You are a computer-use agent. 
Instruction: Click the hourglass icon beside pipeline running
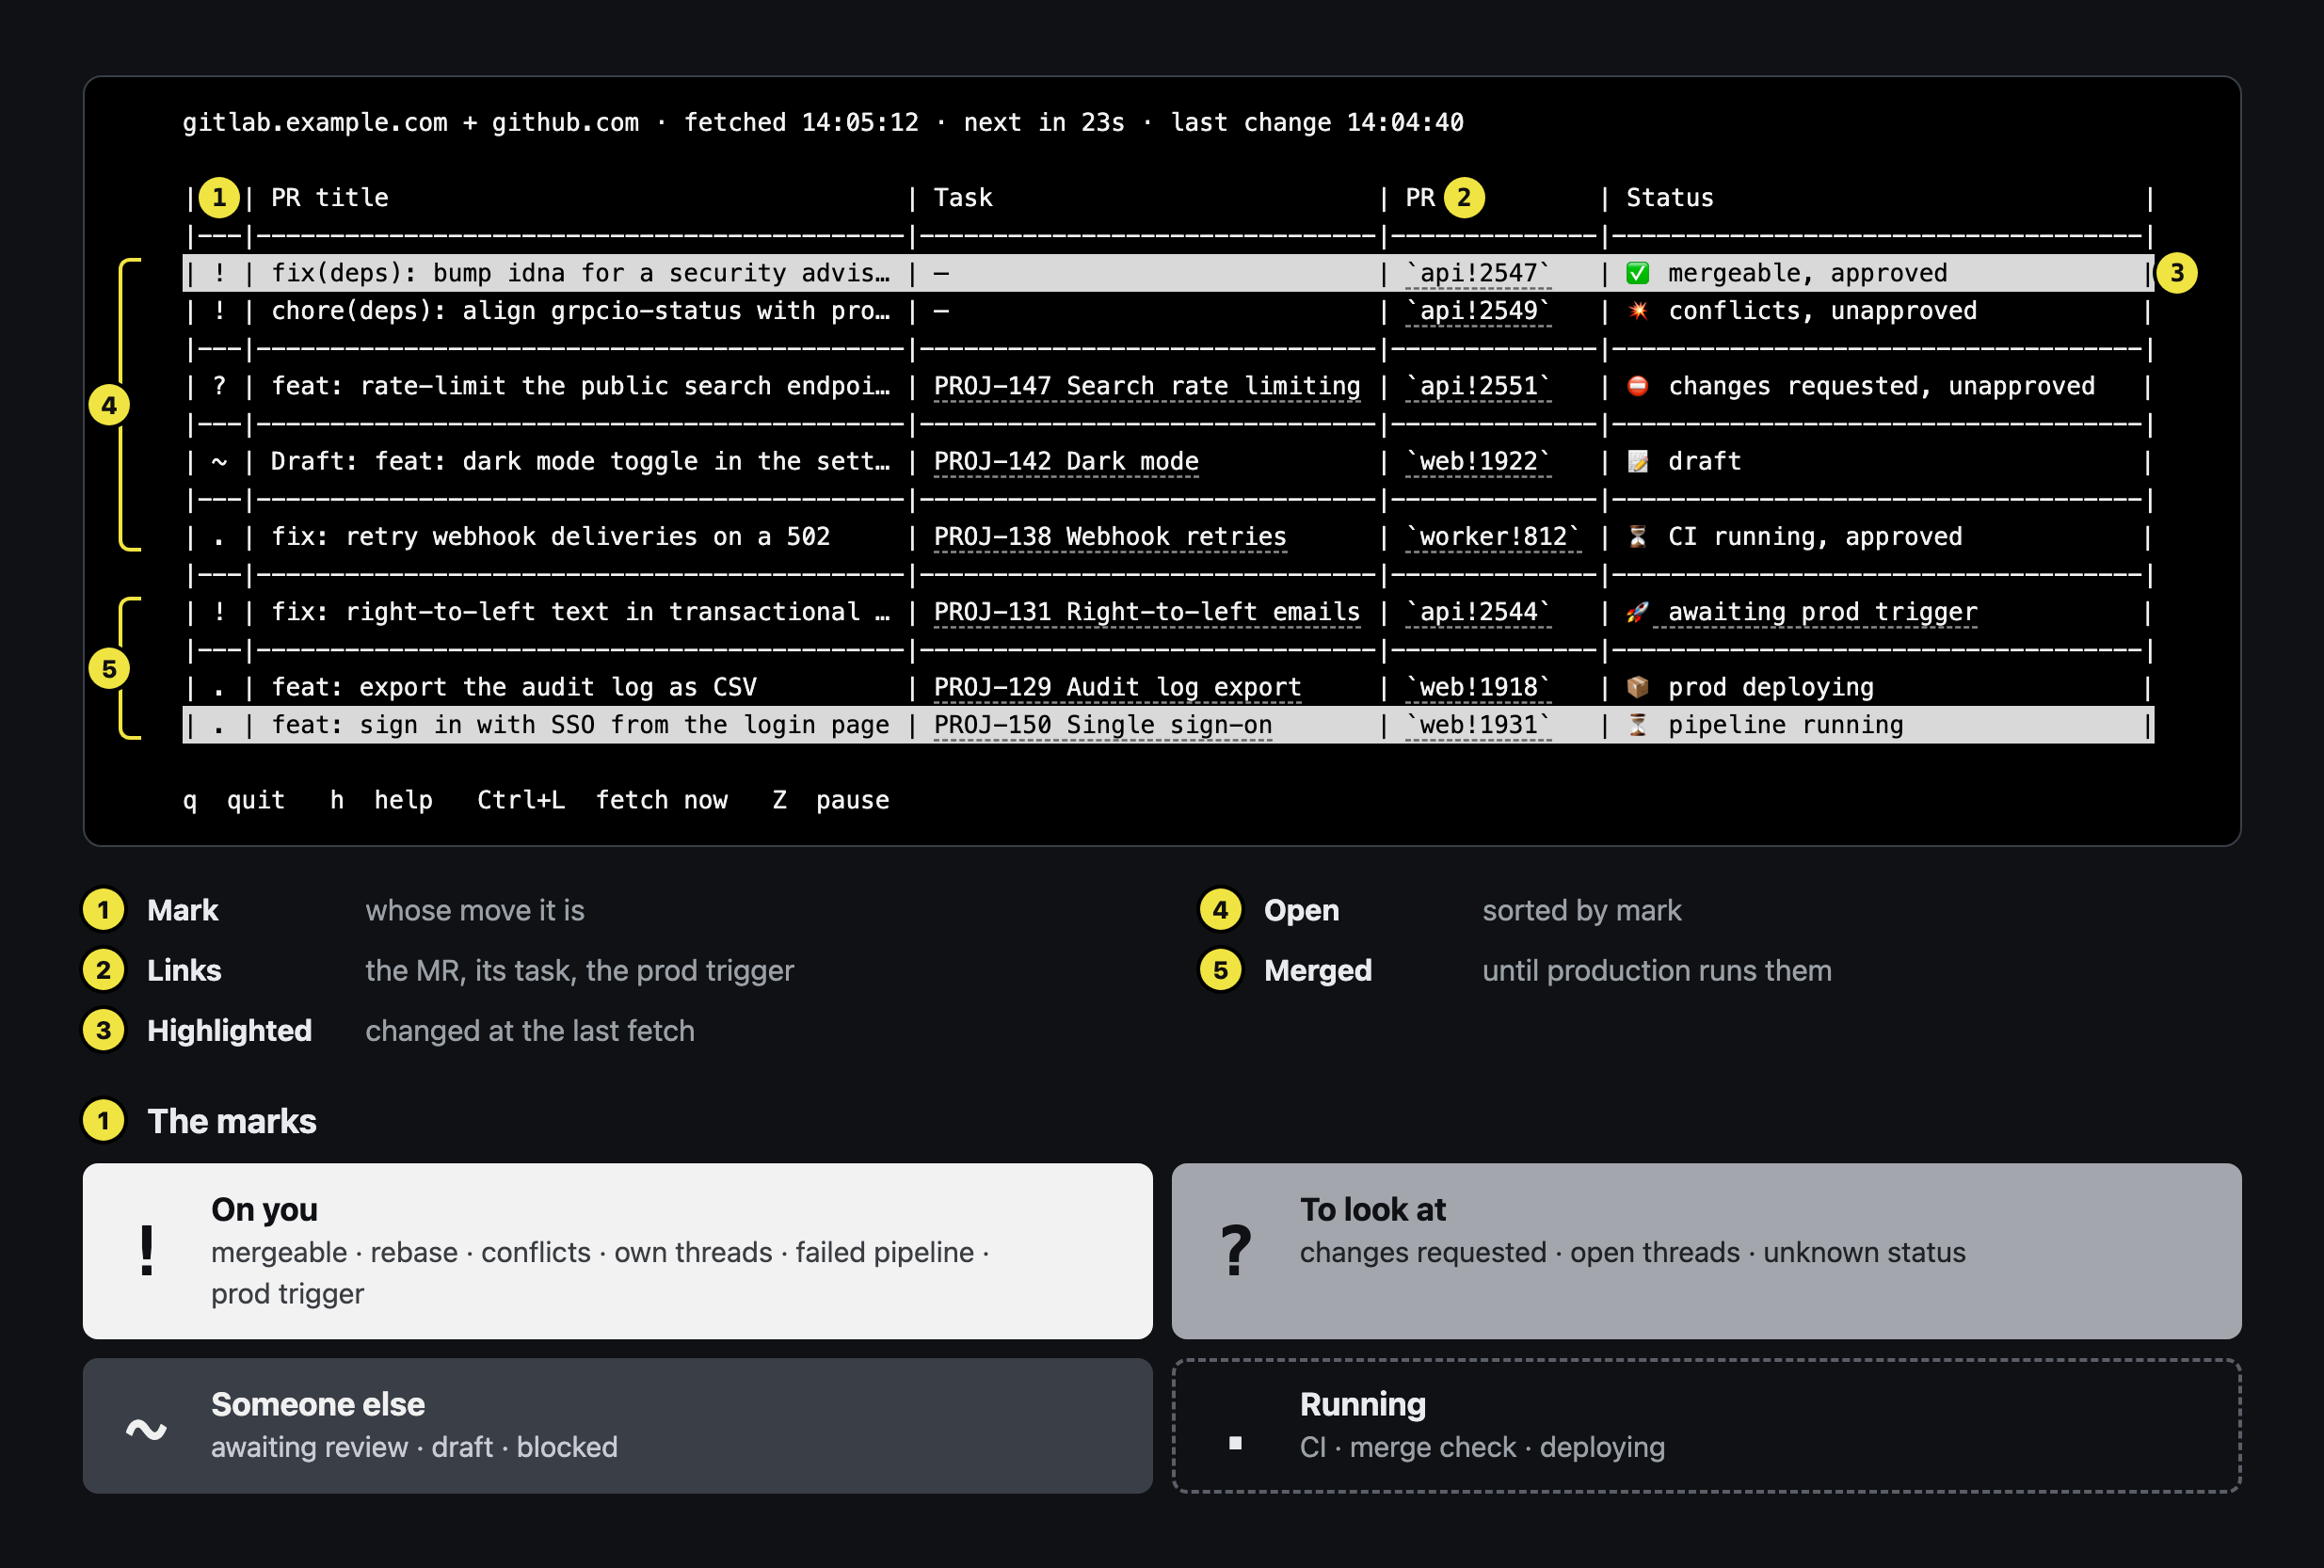tap(1637, 725)
